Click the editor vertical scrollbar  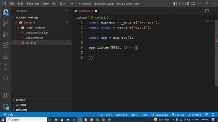click(x=217, y=53)
